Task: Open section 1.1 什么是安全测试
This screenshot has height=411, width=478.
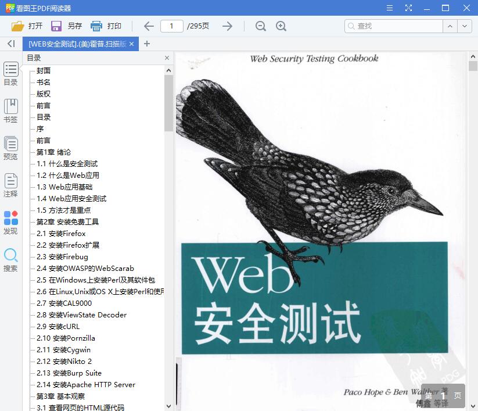Action: [x=67, y=163]
